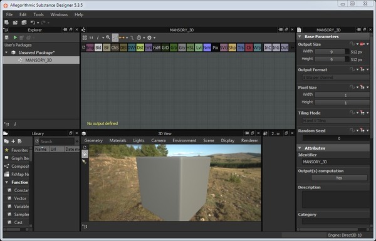Open the Help menu

[79, 14]
